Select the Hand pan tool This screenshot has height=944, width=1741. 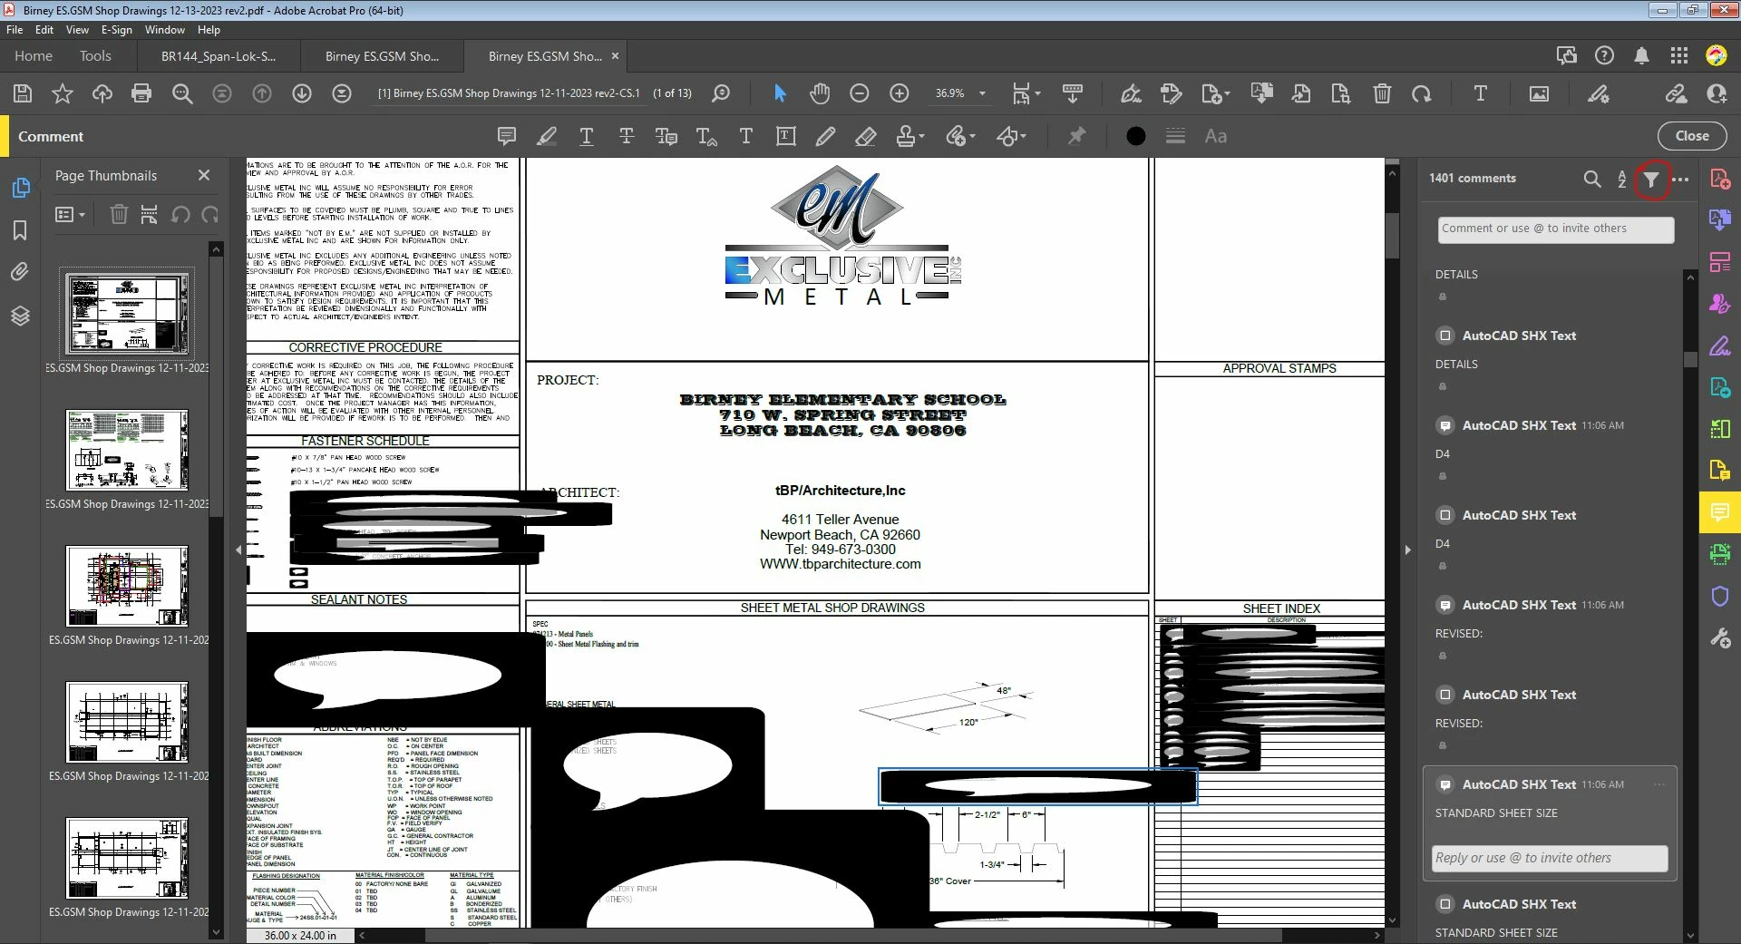pos(820,93)
